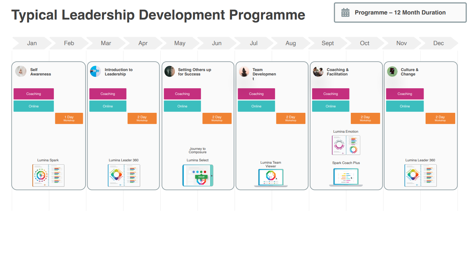468x262 pixels.
Task: Open the Lumina Team Viewer laptop image
Action: (271, 178)
